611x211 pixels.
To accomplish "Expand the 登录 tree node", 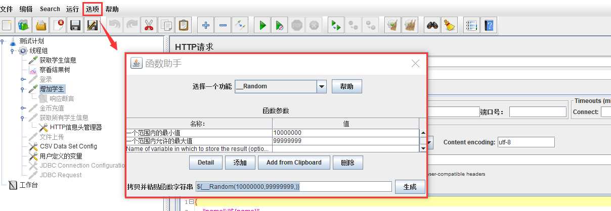I will [x=23, y=79].
